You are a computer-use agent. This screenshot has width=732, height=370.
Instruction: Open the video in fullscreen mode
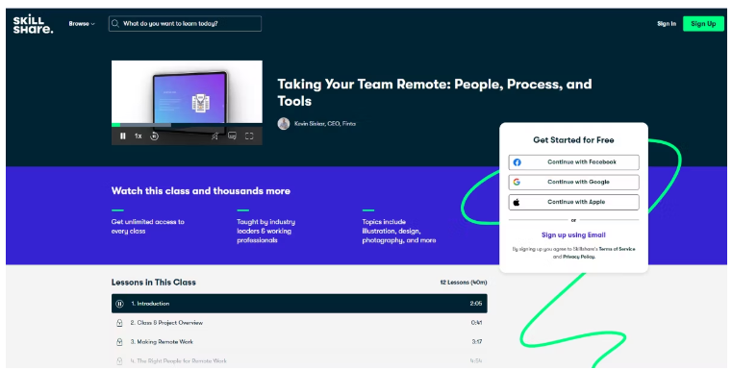click(x=249, y=136)
